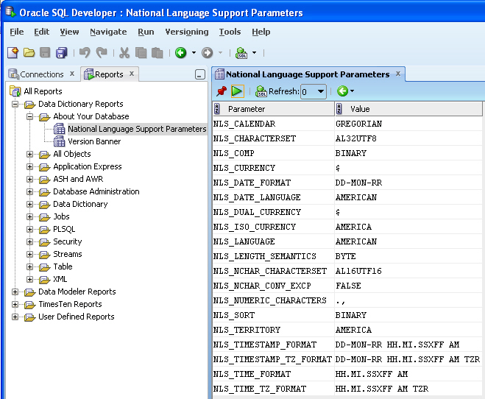Minimize the Reports panel with the box icon

tap(200, 74)
